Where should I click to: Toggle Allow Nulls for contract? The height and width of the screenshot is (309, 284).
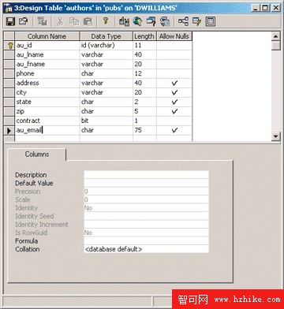[174, 121]
